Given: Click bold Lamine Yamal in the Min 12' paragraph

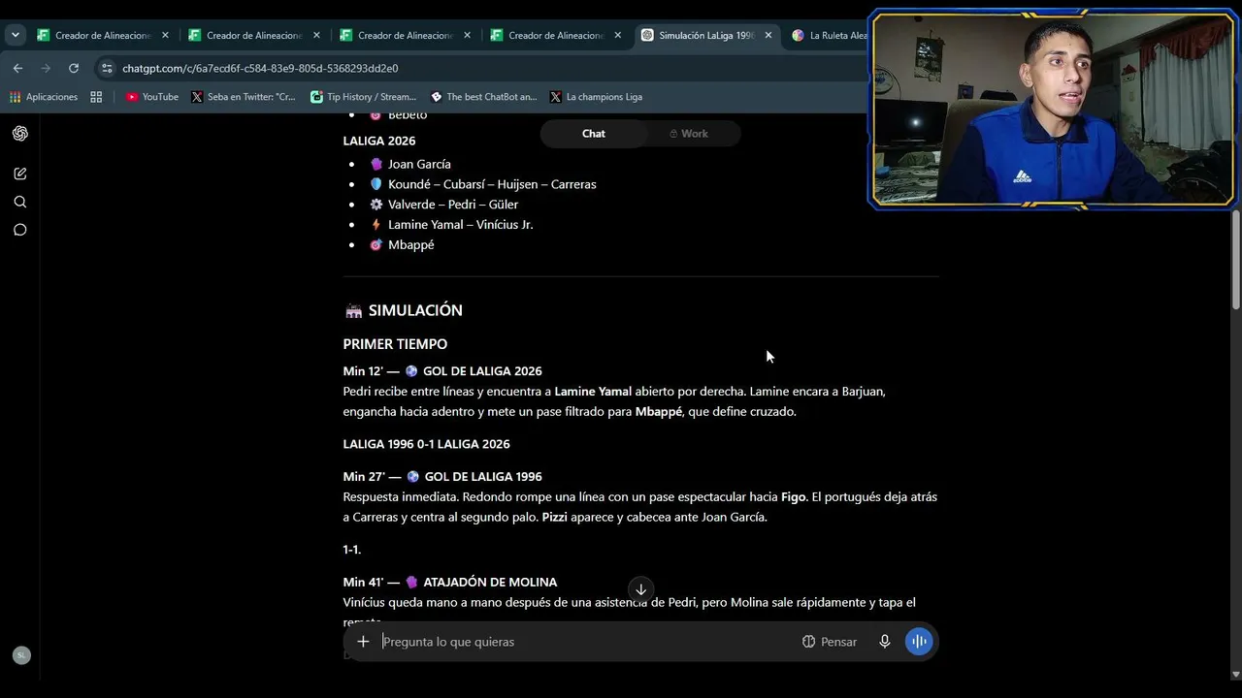Looking at the screenshot, I should coord(593,392).
